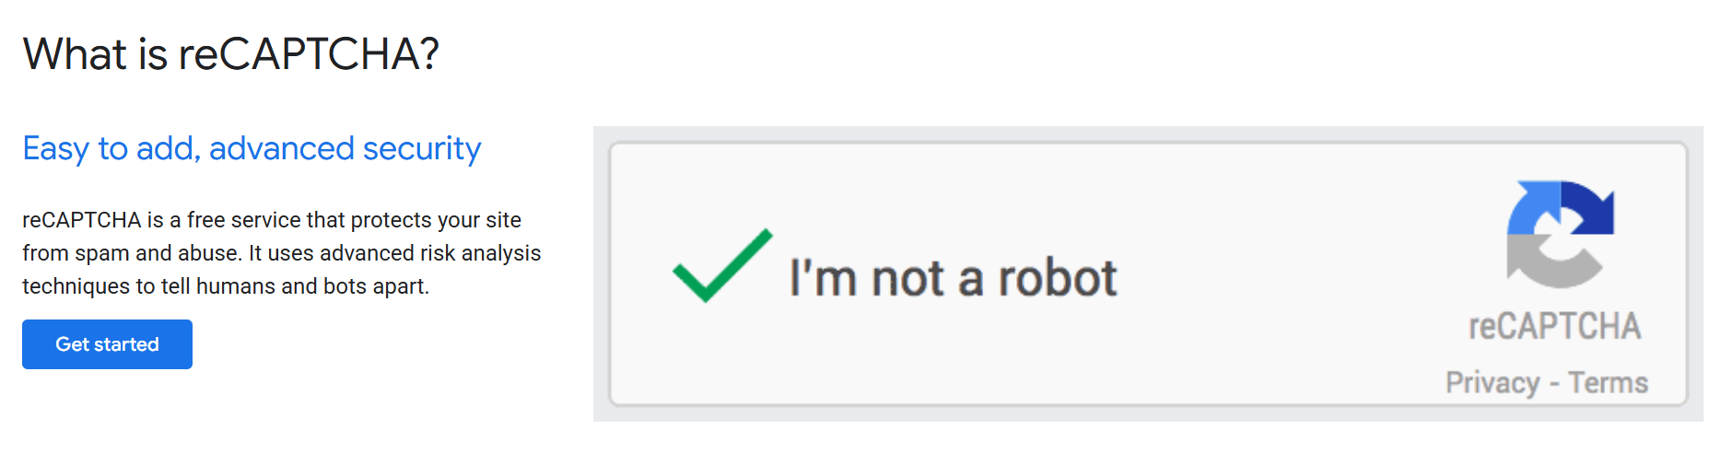Select the "Easy to add, advanced security" subheading
The width and height of the screenshot is (1734, 453).
point(252,148)
